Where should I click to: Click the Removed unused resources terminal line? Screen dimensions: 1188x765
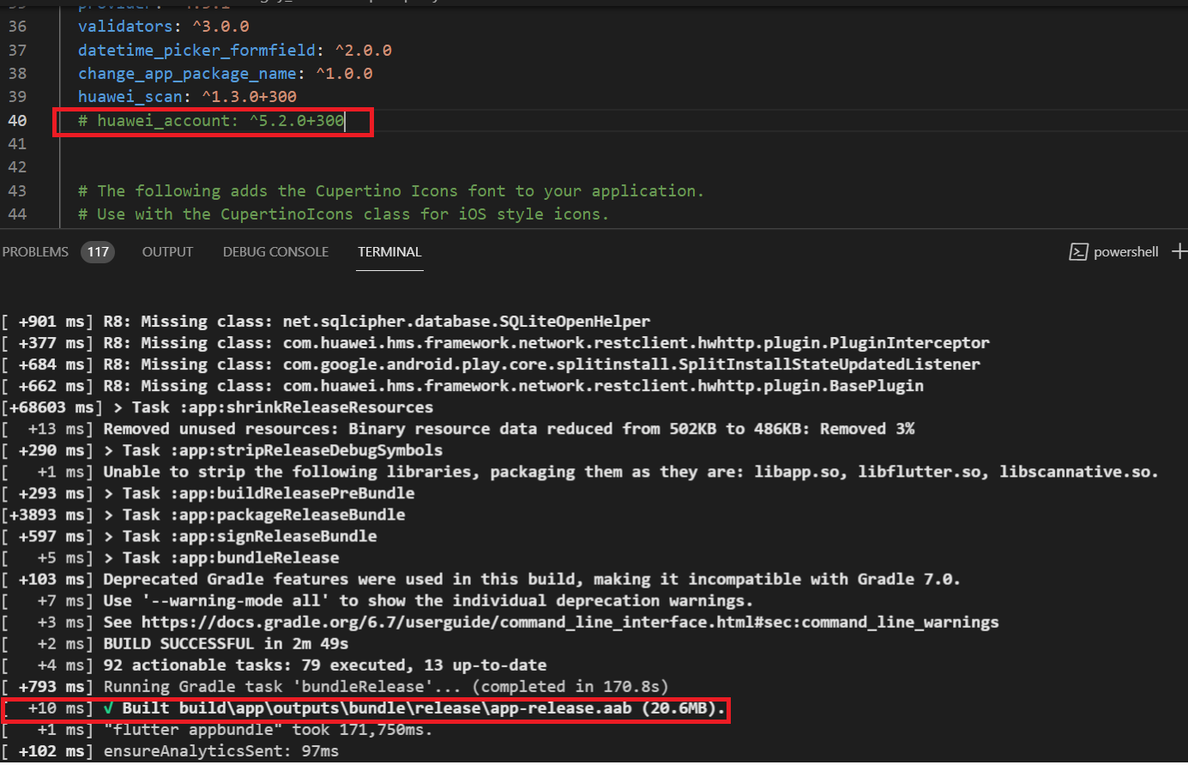point(458,429)
